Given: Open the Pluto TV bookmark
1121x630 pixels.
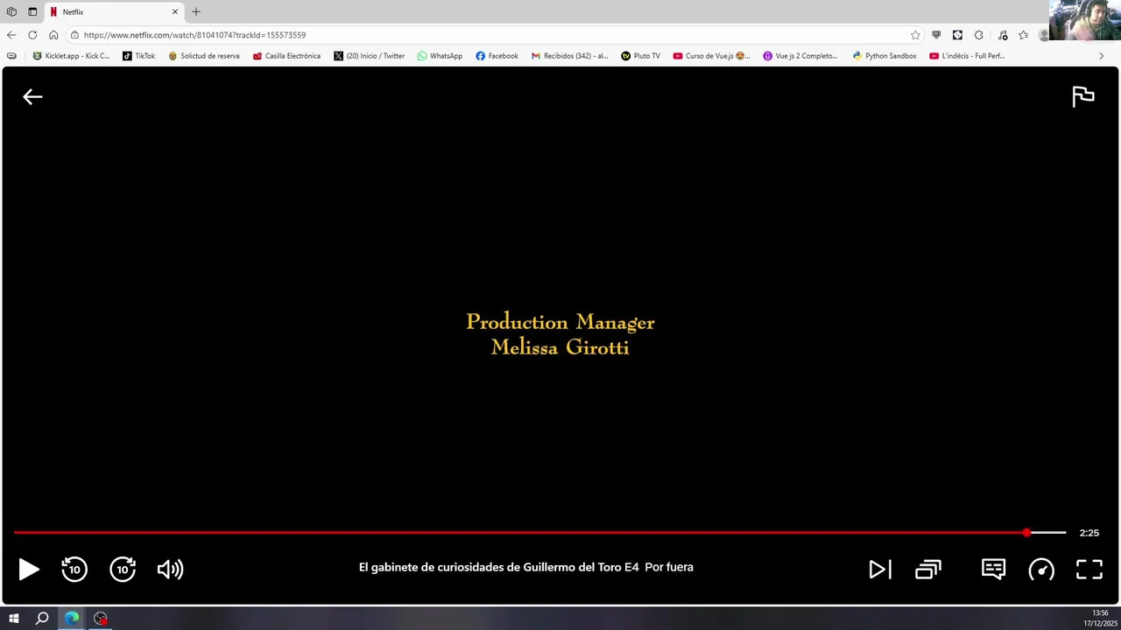Looking at the screenshot, I should click(640, 56).
